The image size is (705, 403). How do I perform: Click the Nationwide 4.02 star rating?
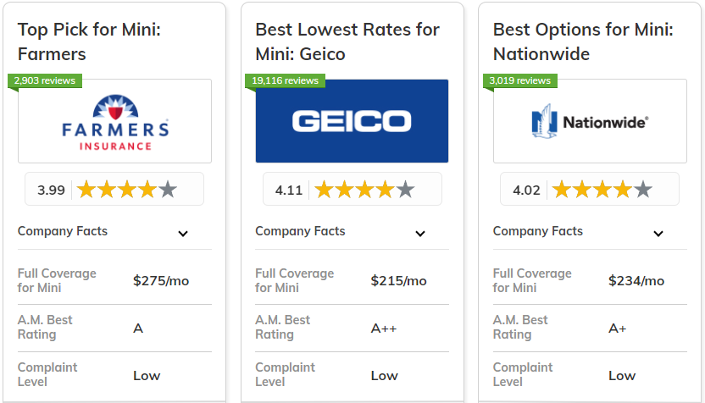point(590,189)
